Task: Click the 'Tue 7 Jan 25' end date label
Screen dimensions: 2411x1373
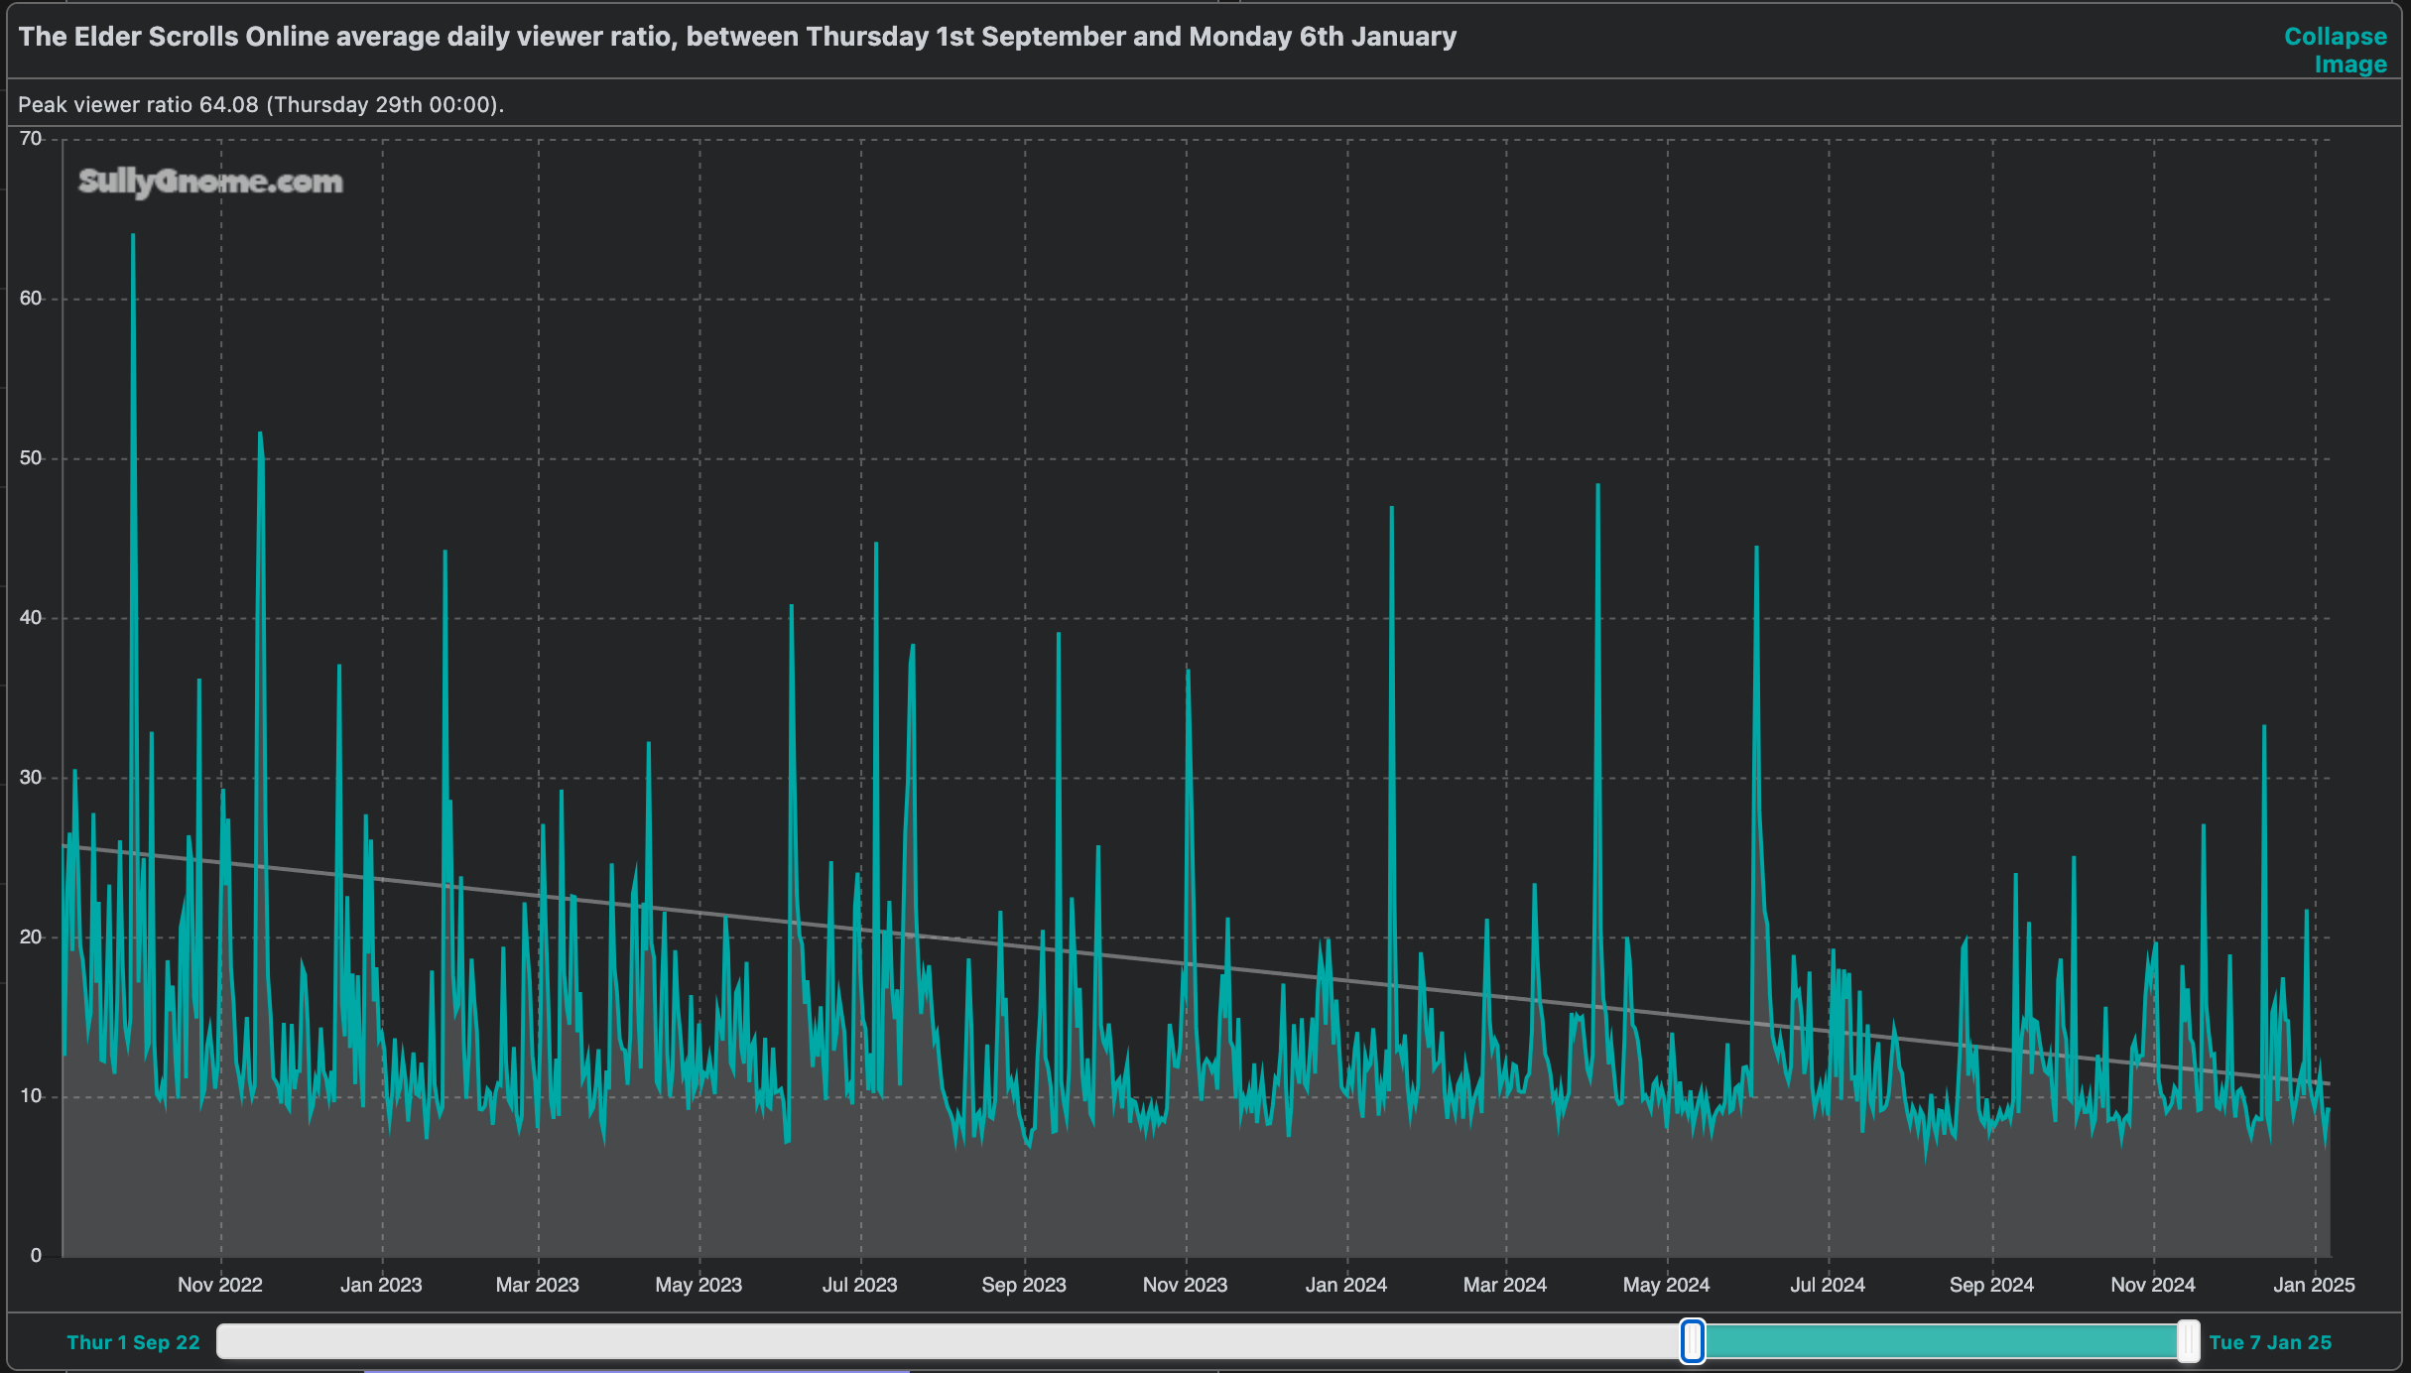Action: (2270, 1342)
